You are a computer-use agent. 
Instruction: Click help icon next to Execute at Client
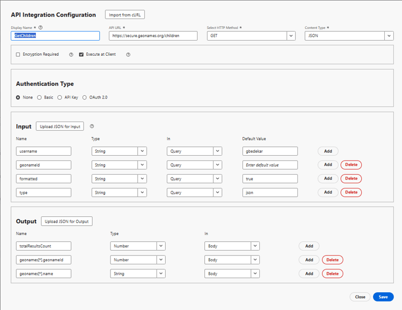(x=128, y=55)
